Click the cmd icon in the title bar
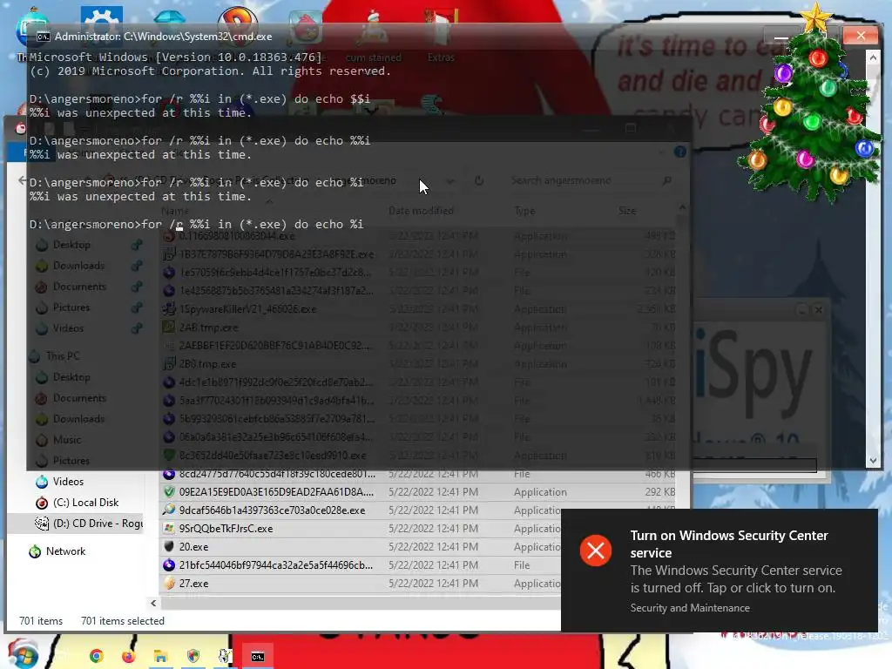 [x=44, y=37]
